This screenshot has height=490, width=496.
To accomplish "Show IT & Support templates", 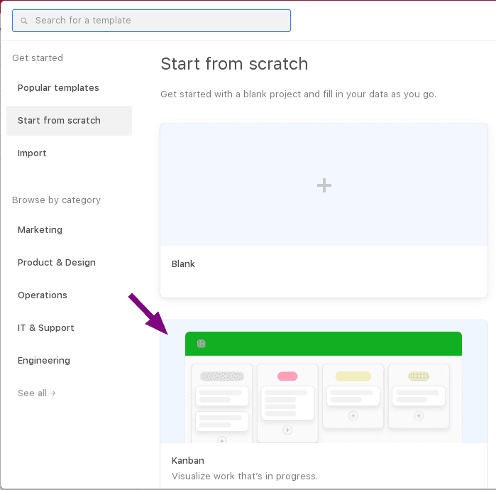I will click(x=46, y=328).
